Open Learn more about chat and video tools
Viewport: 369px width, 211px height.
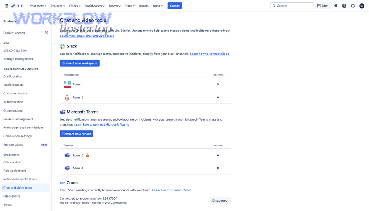87,36
